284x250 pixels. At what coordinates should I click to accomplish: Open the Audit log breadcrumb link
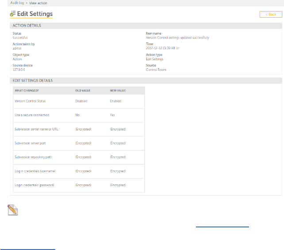19,3
